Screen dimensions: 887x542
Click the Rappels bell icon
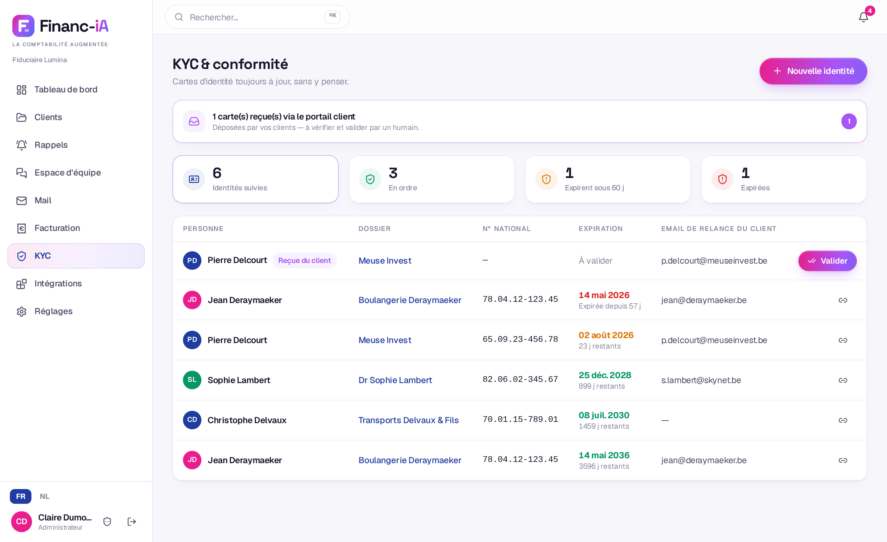click(x=22, y=145)
